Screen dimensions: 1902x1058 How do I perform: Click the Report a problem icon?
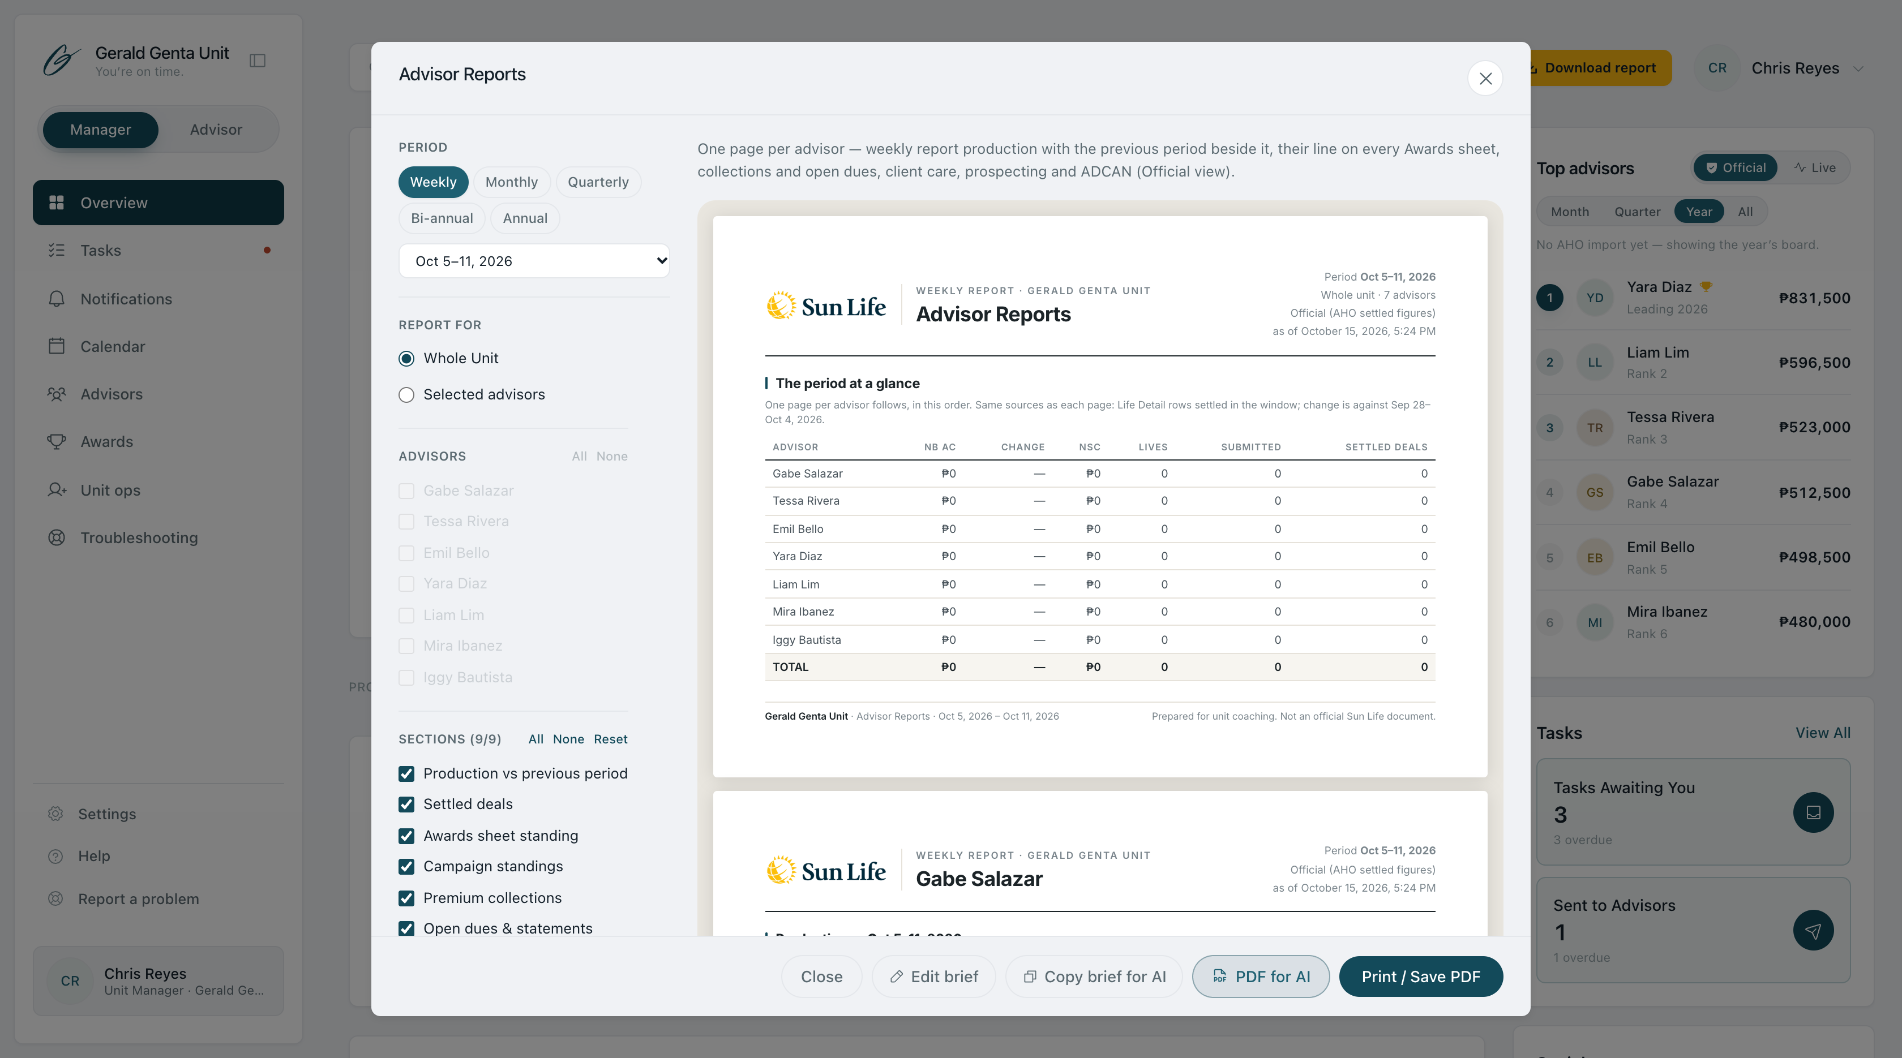coord(55,898)
